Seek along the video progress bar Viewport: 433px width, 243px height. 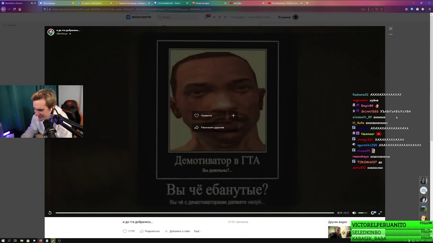pyautogui.click(x=195, y=213)
